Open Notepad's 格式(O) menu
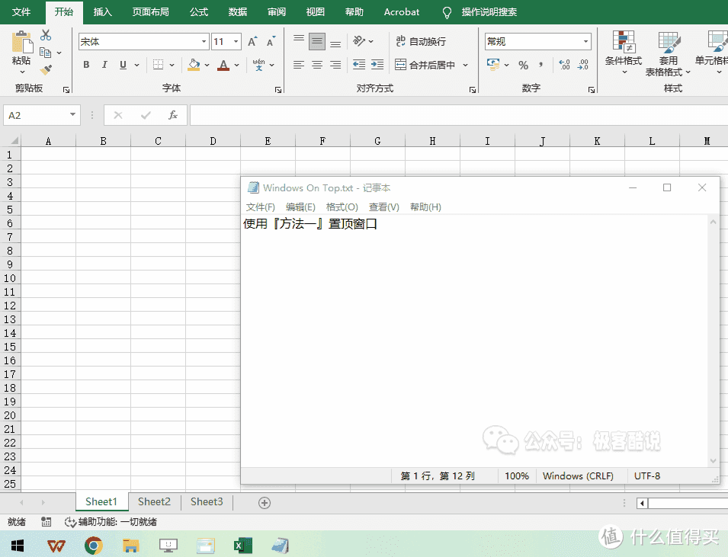Image resolution: width=728 pixels, height=557 pixels. pos(342,207)
